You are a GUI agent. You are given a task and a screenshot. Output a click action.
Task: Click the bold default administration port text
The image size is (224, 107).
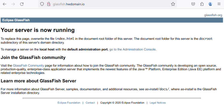click(x=87, y=49)
